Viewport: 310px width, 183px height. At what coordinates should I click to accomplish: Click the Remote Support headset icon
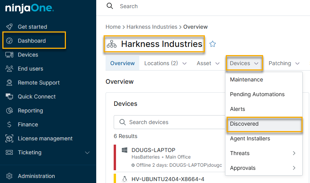(10, 83)
